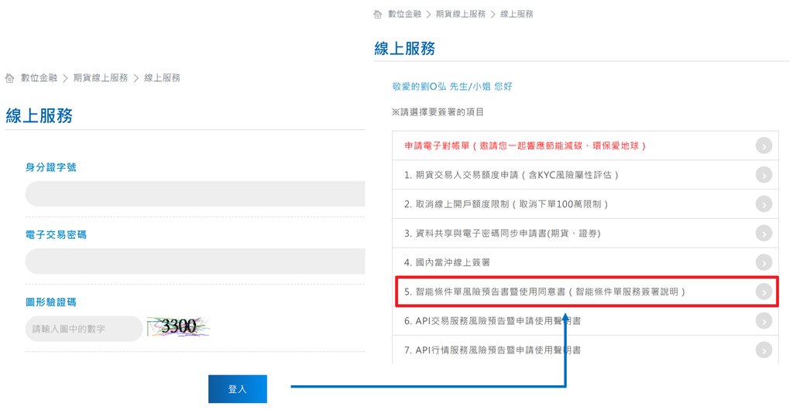Viewport: 793px width, 410px height.
Task: Click arrow icon on 申請電子對帳單 row
Action: click(x=764, y=146)
